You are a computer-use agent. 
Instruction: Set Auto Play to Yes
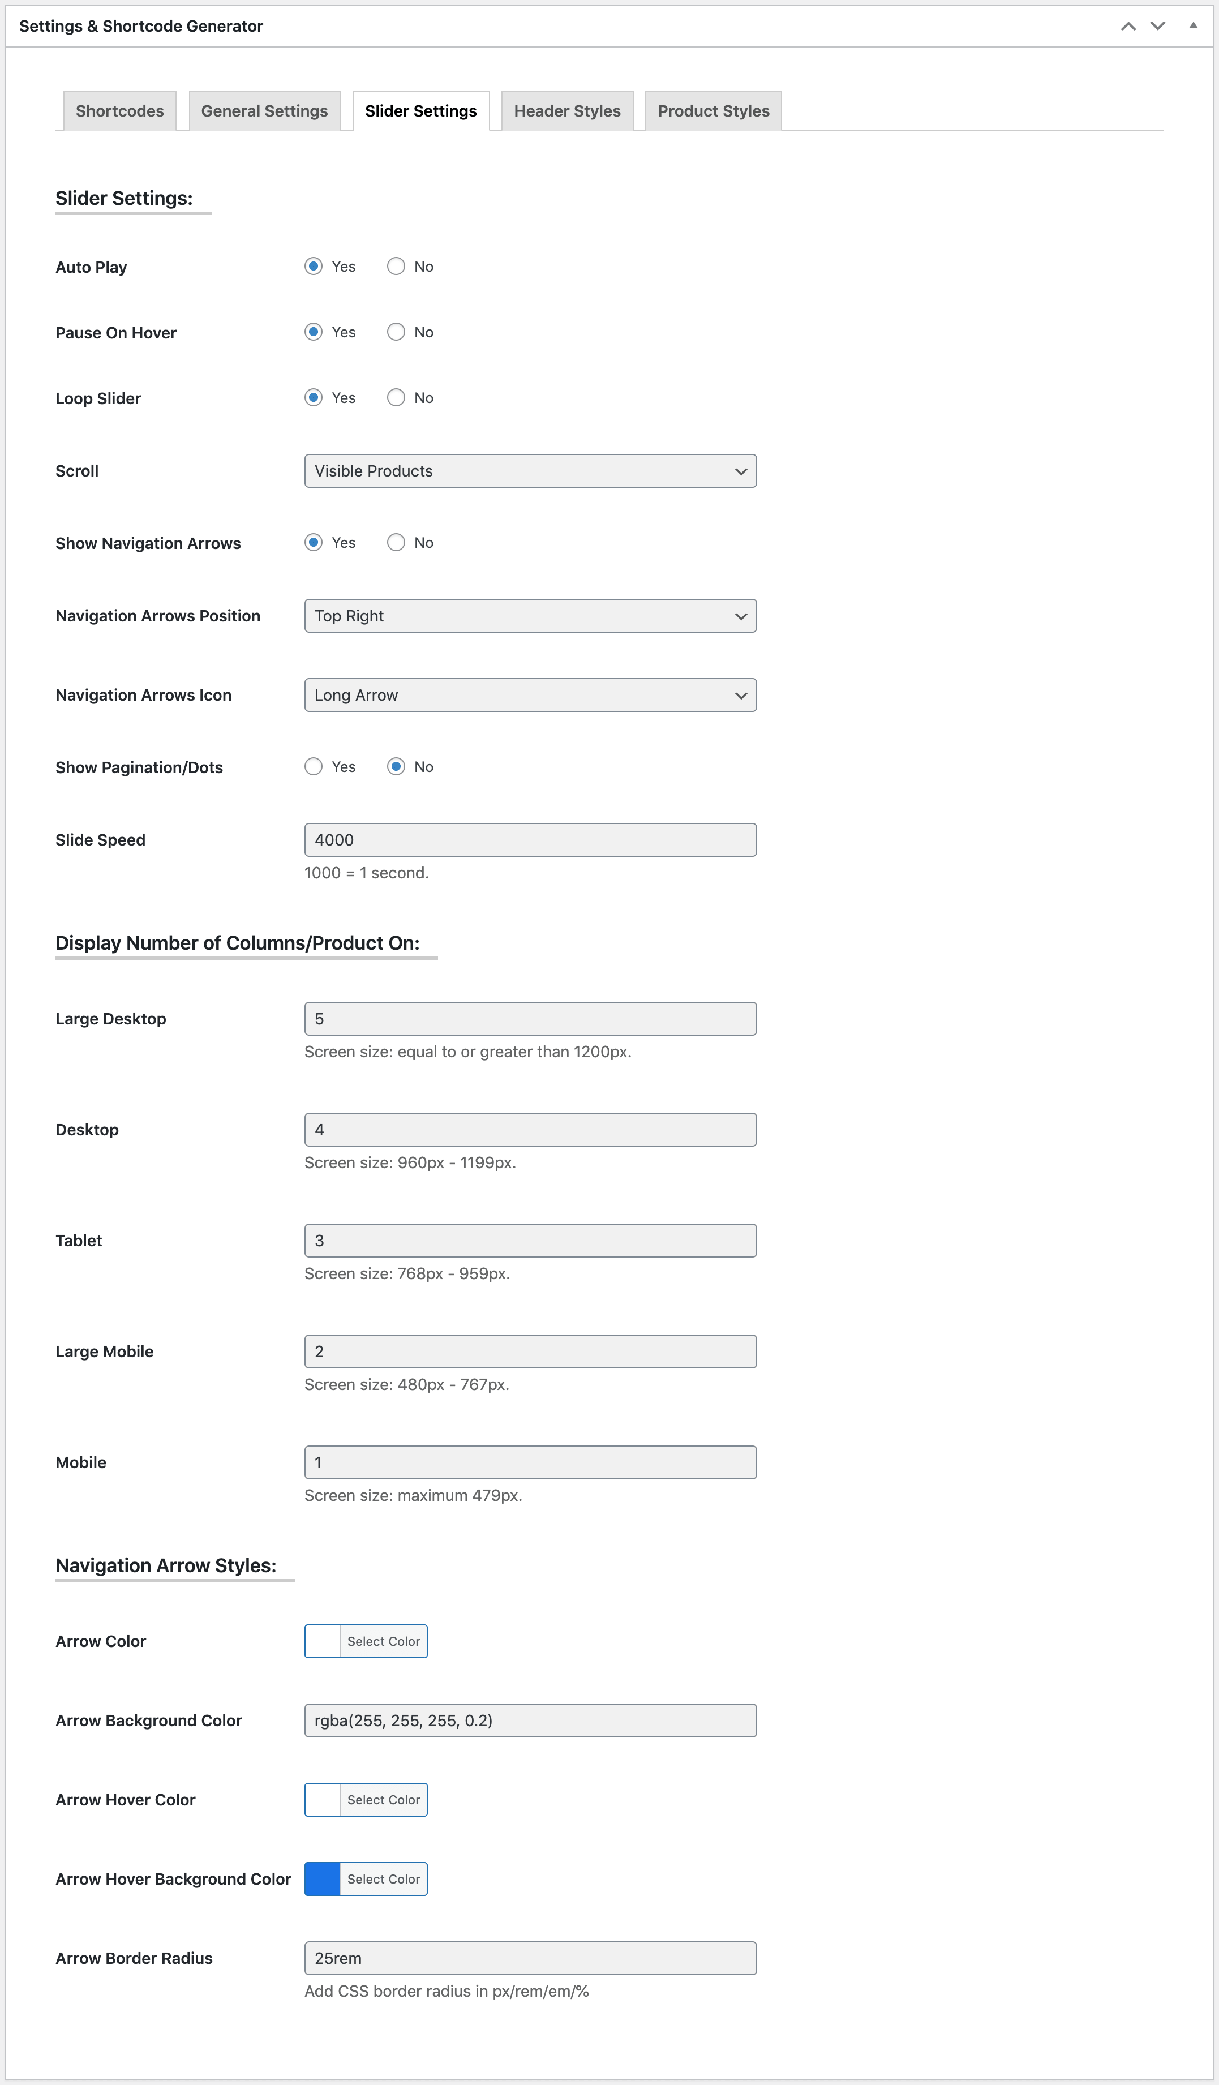(314, 267)
